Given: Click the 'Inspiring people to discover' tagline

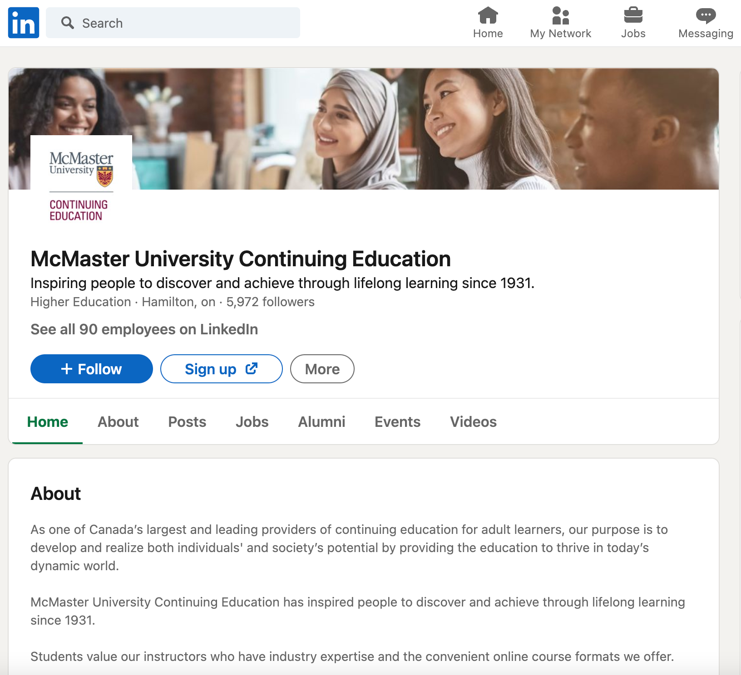Looking at the screenshot, I should tap(282, 283).
